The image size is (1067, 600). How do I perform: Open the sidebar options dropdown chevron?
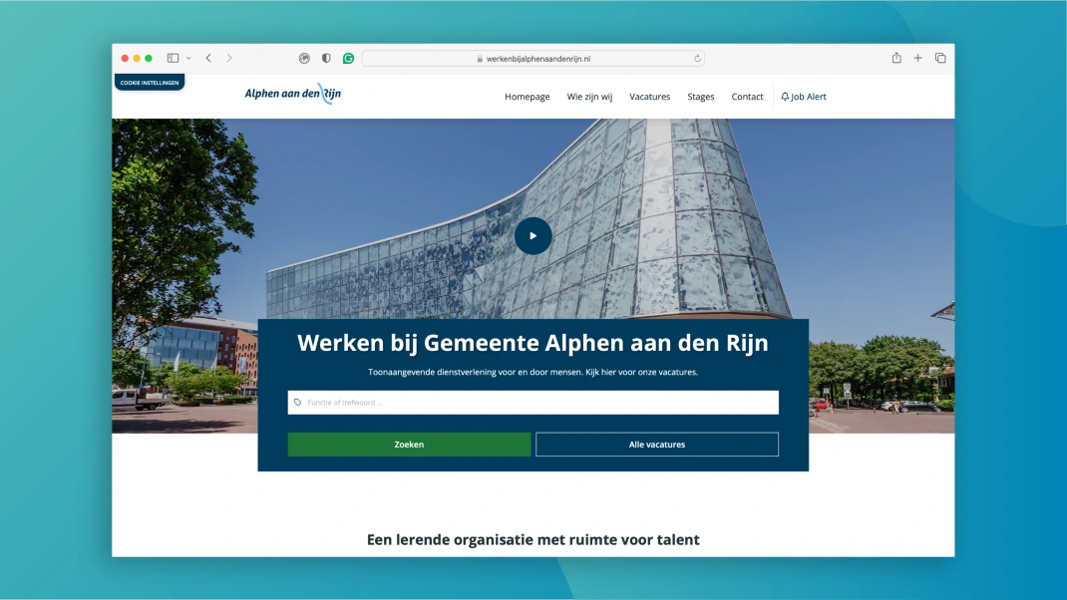[188, 59]
